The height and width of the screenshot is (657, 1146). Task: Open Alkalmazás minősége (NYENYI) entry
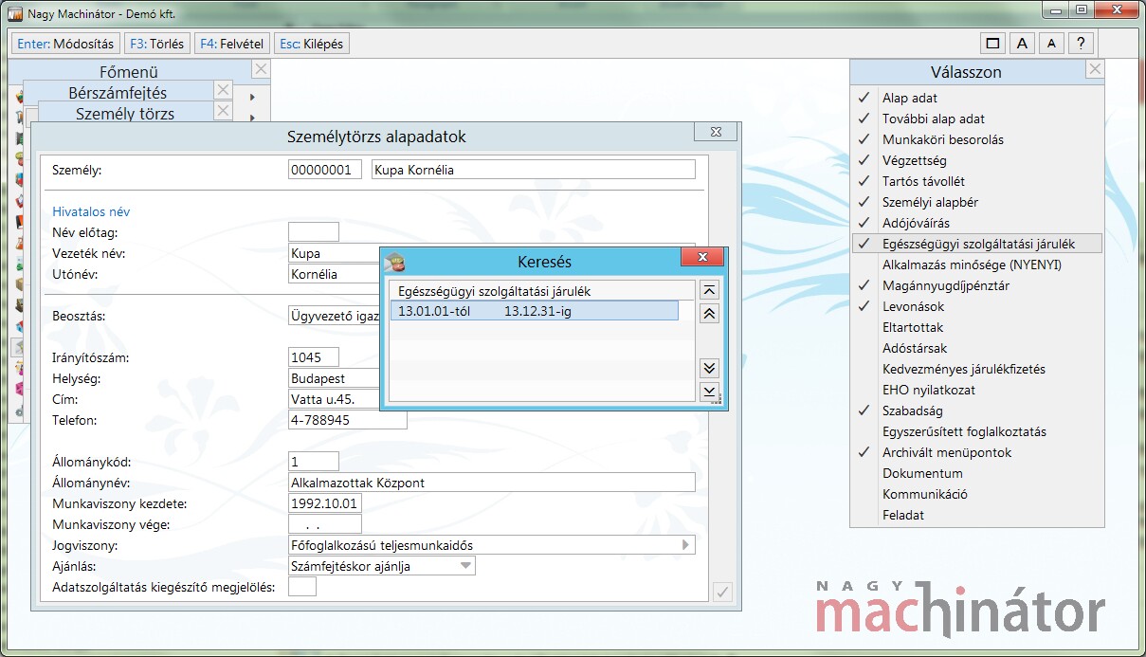tap(977, 265)
